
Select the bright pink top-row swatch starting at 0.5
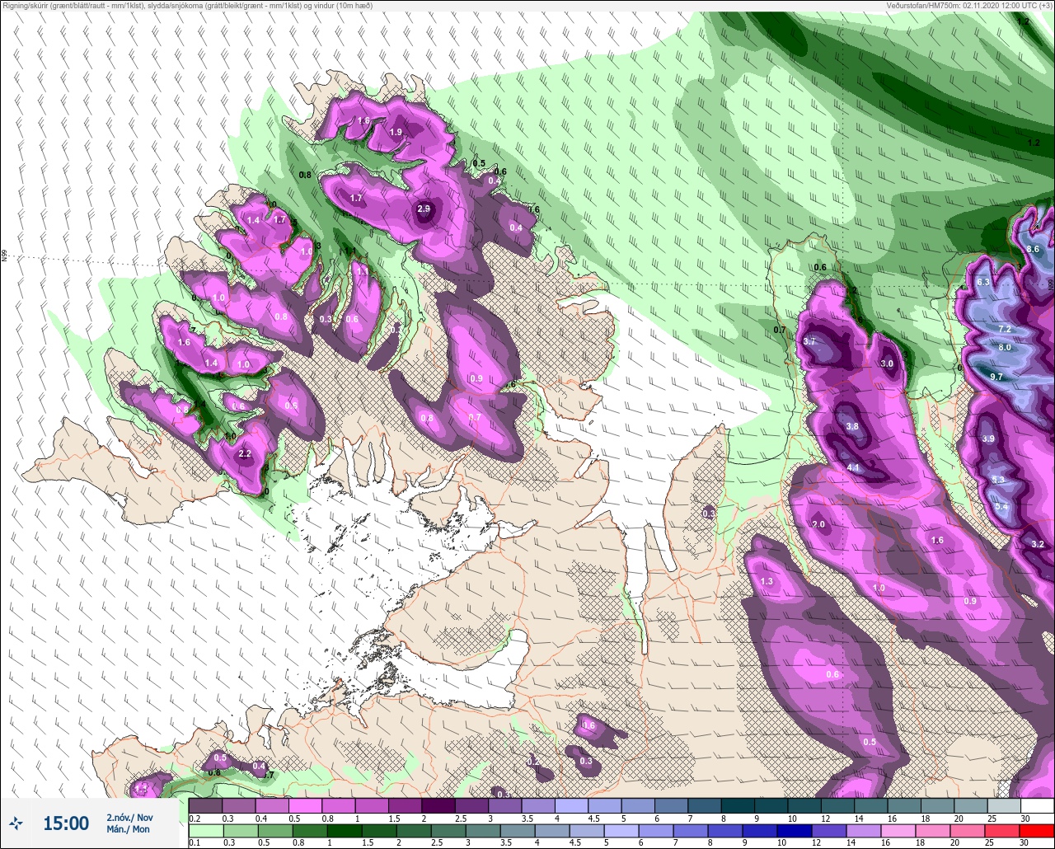305,805
